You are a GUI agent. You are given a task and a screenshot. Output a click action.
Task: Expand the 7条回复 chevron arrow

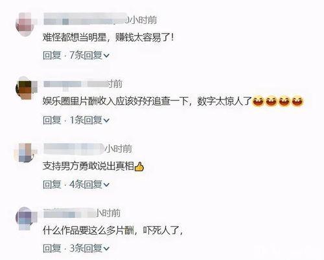click(106, 56)
